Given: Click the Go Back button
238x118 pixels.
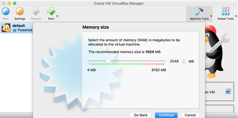Looking at the screenshot, I should [x=141, y=115].
